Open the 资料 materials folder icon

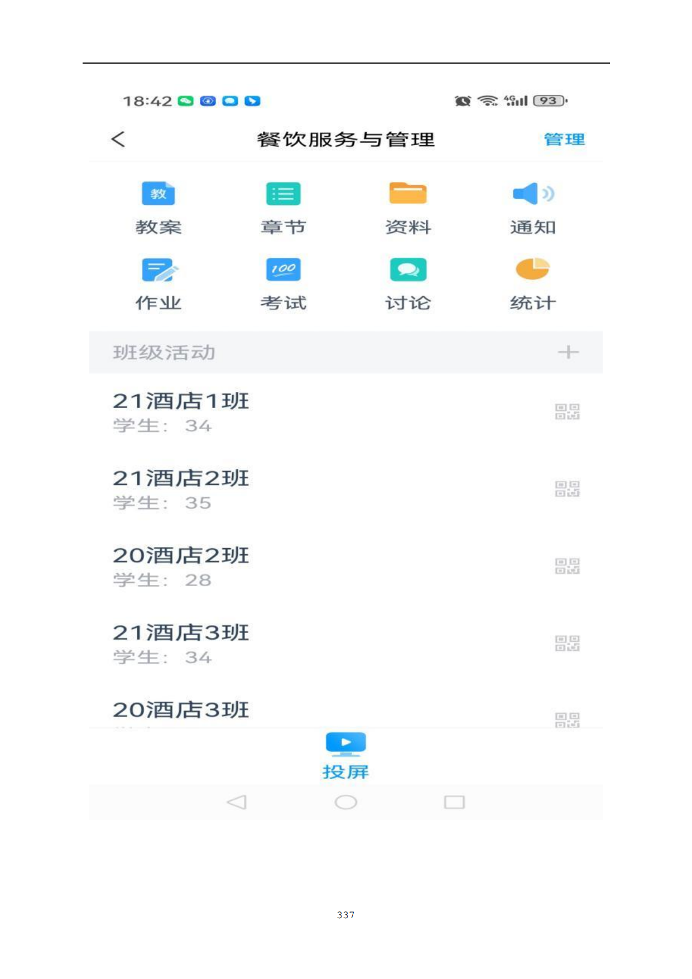[x=408, y=193]
